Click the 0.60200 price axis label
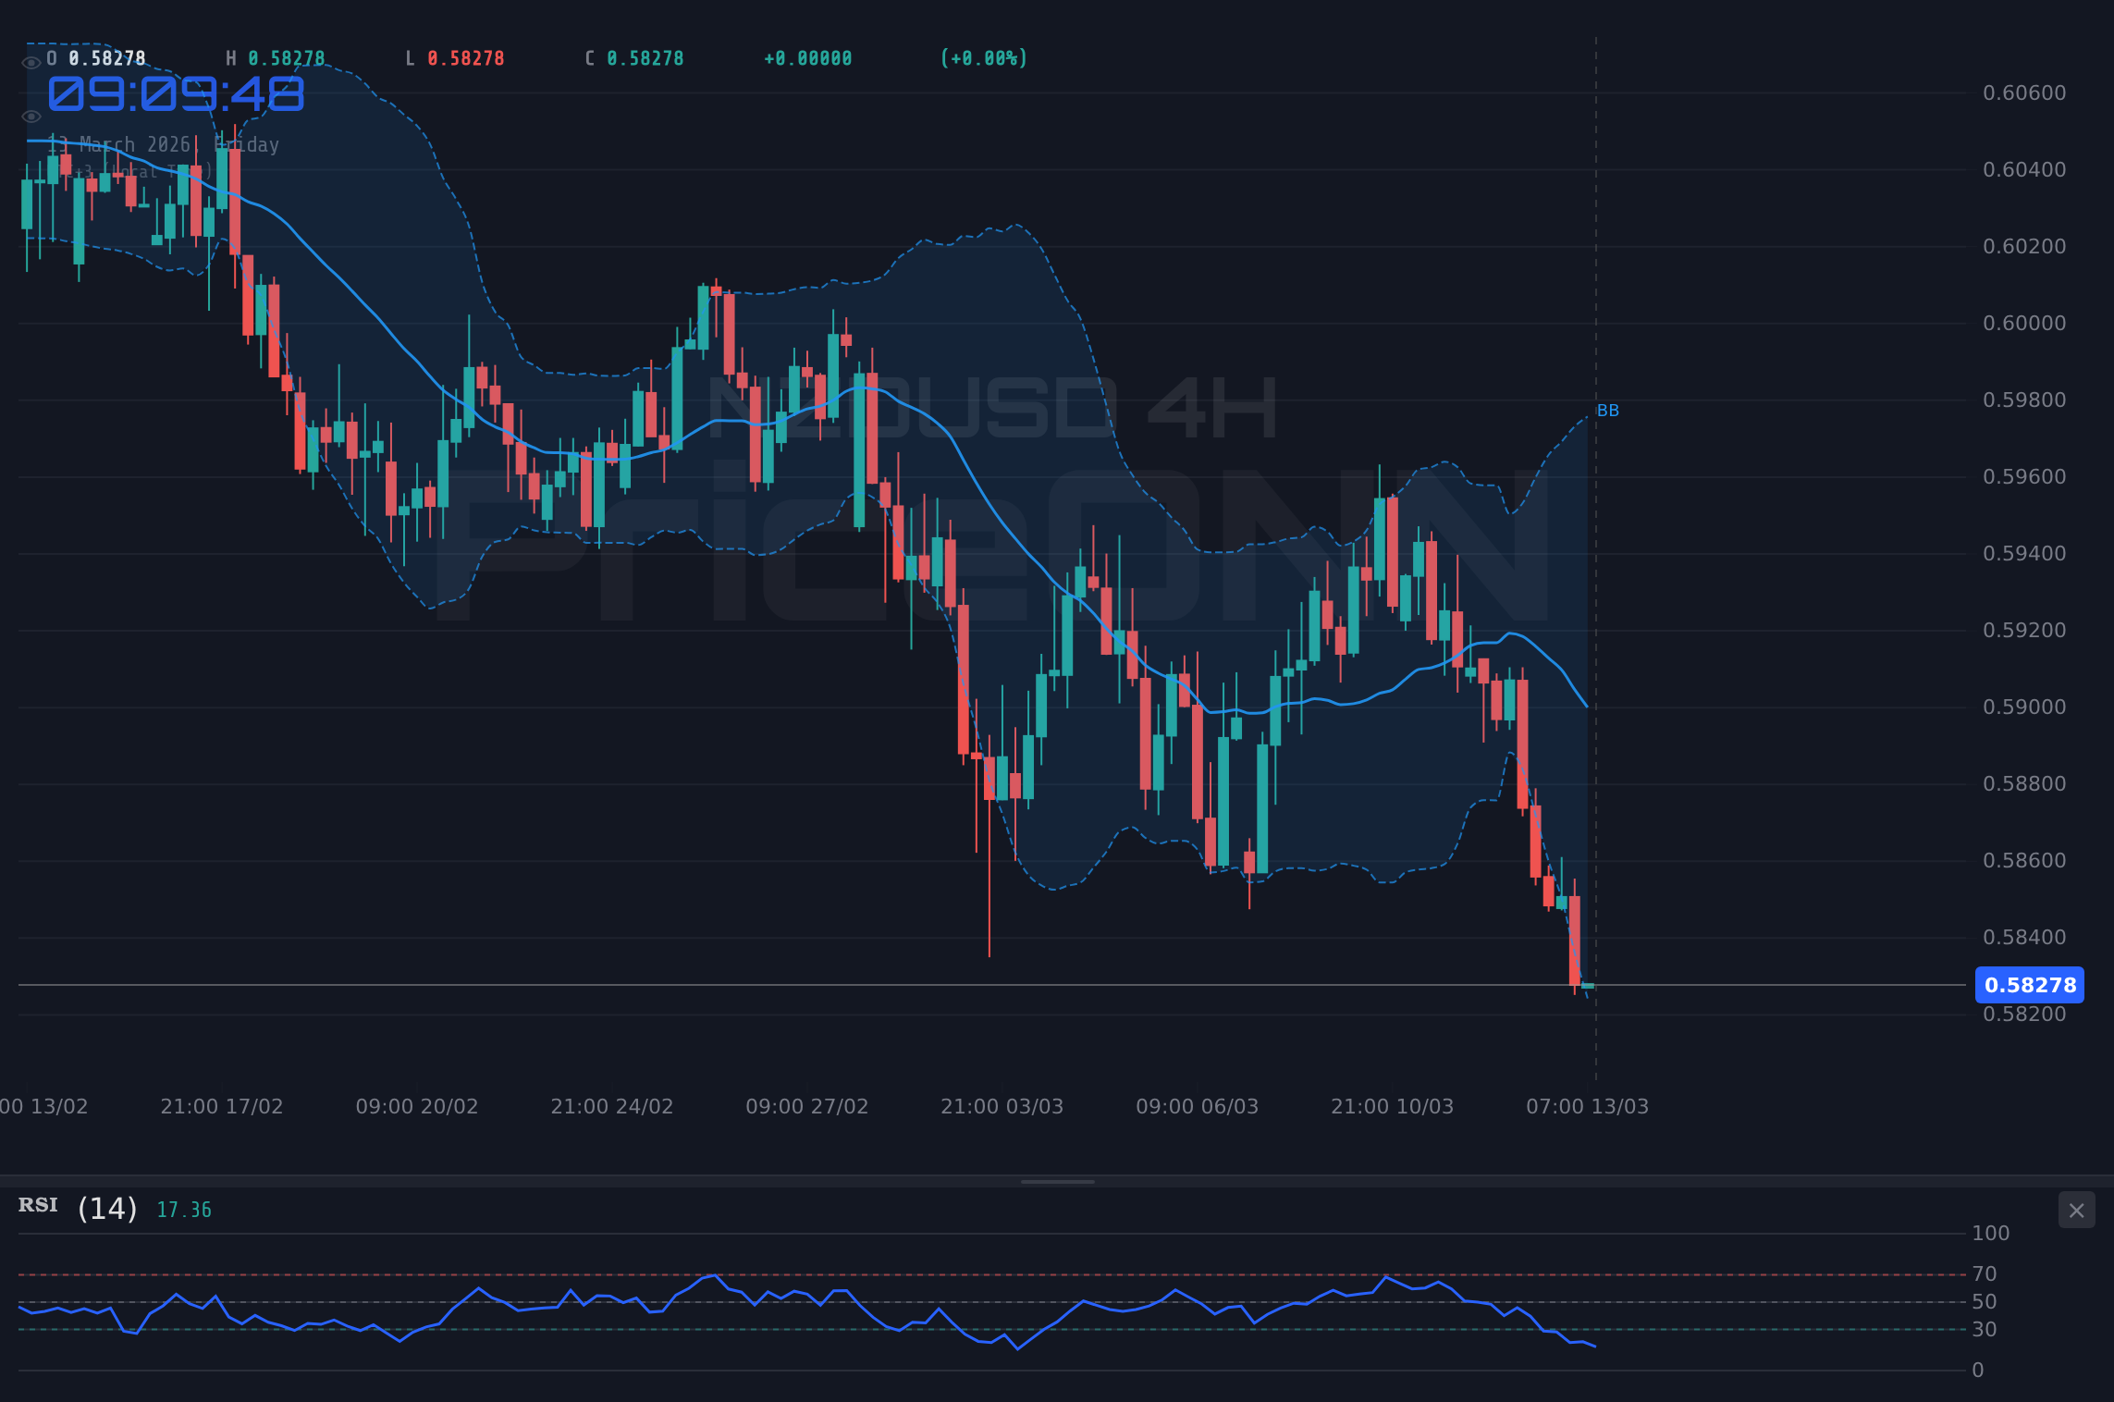 coord(2024,246)
